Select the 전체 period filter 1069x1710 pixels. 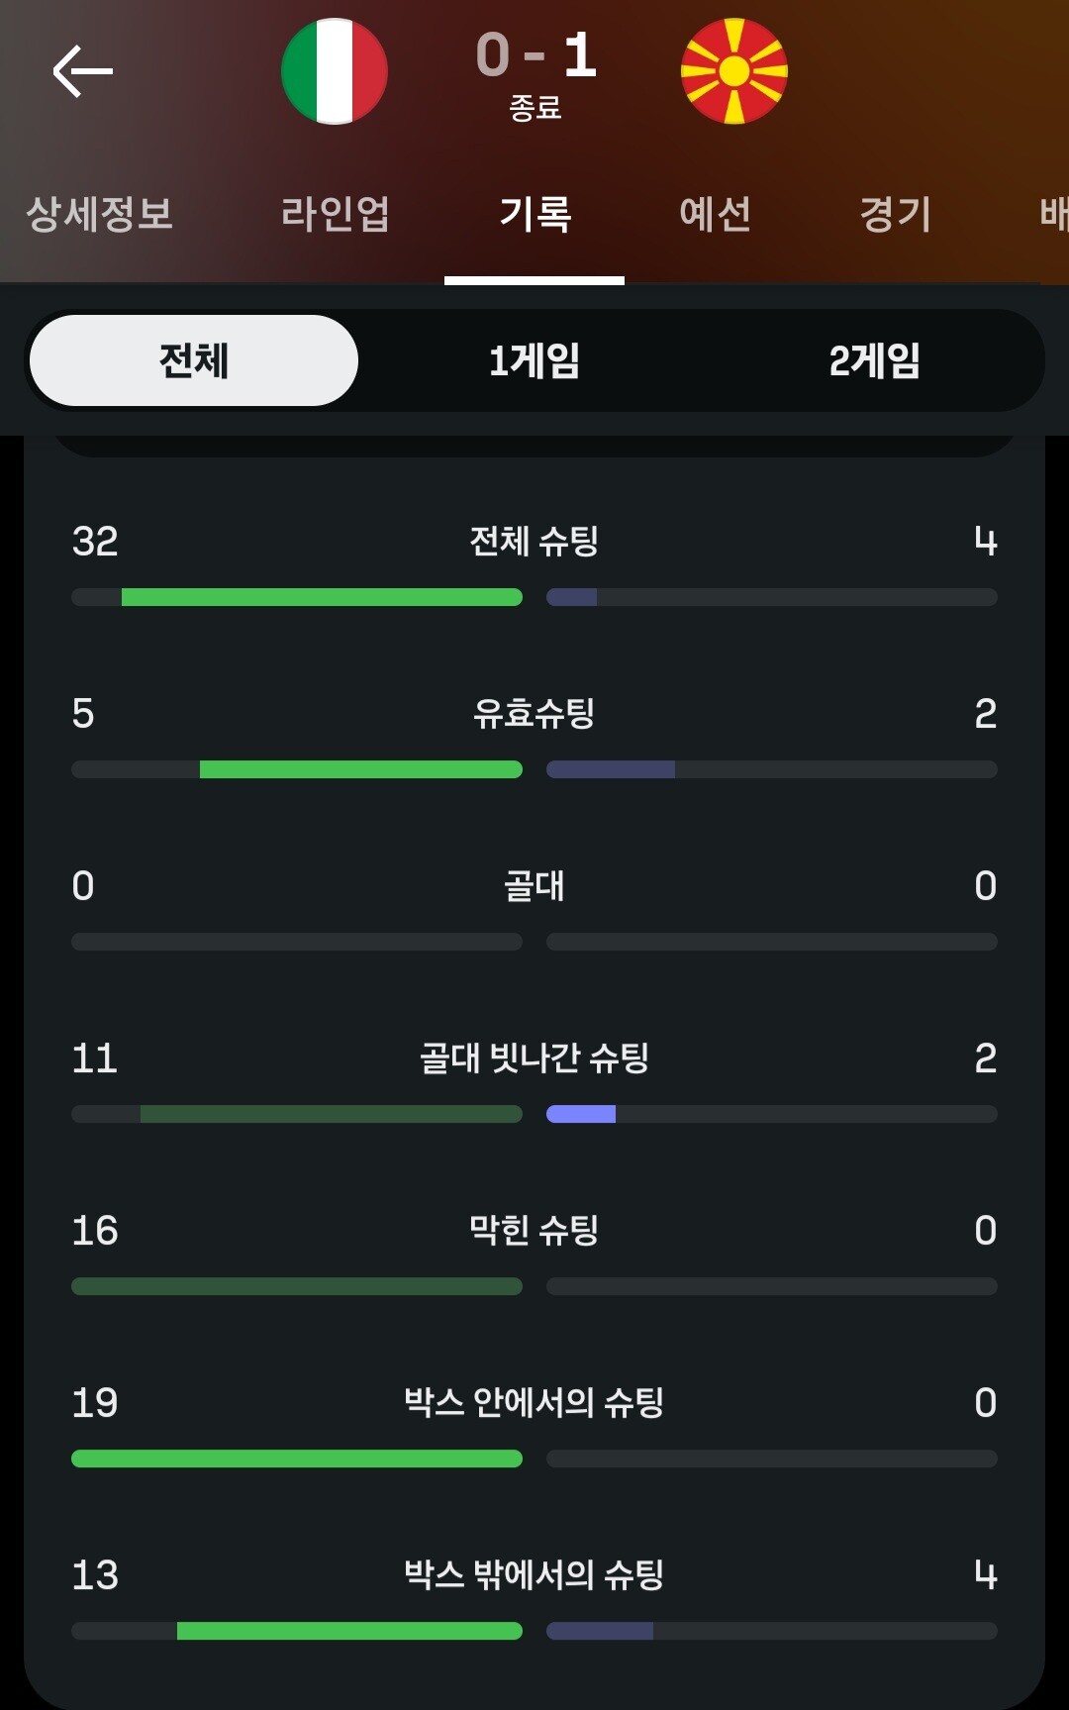pos(194,360)
